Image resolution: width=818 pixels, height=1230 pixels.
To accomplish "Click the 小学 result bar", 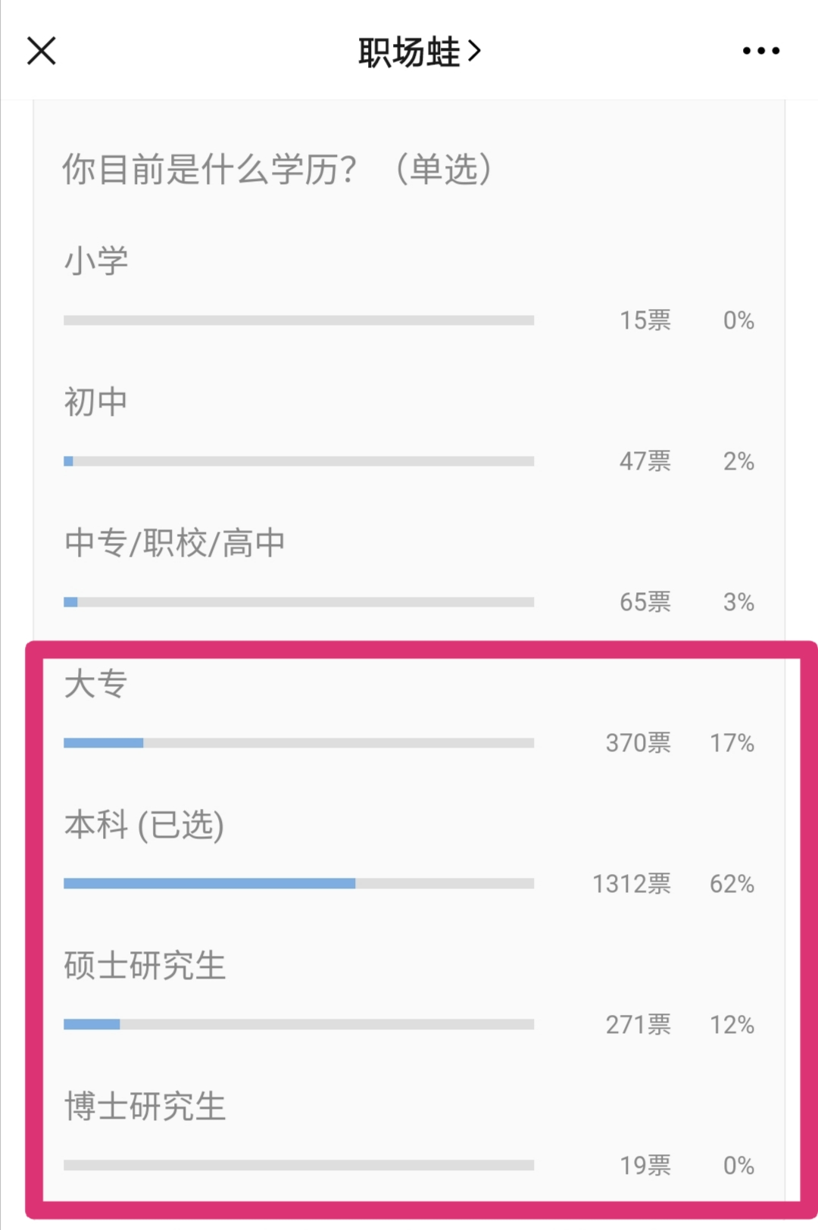I will 298,320.
